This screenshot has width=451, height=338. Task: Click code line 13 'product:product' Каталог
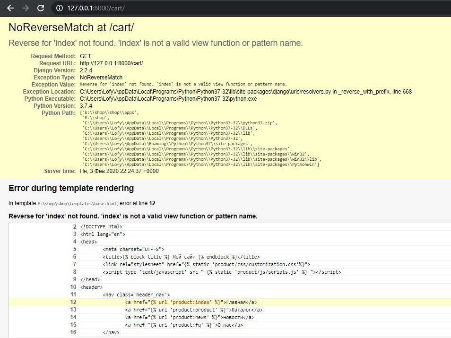(x=193, y=310)
